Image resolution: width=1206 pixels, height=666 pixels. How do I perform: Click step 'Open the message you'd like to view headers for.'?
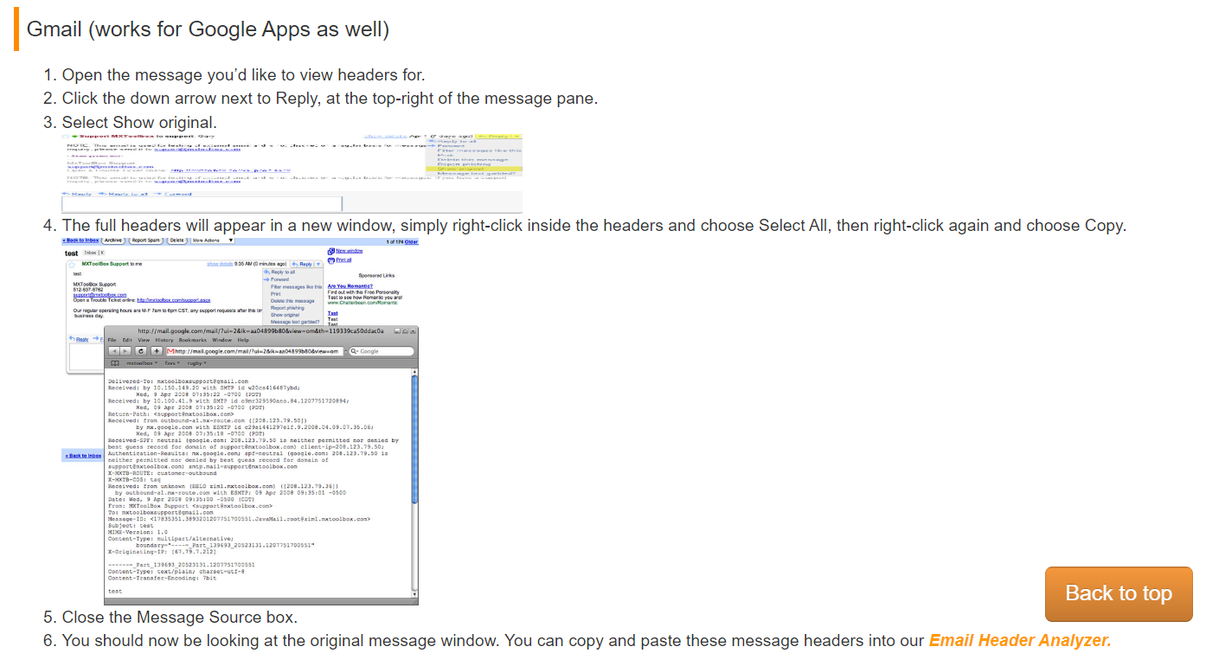pyautogui.click(x=243, y=75)
